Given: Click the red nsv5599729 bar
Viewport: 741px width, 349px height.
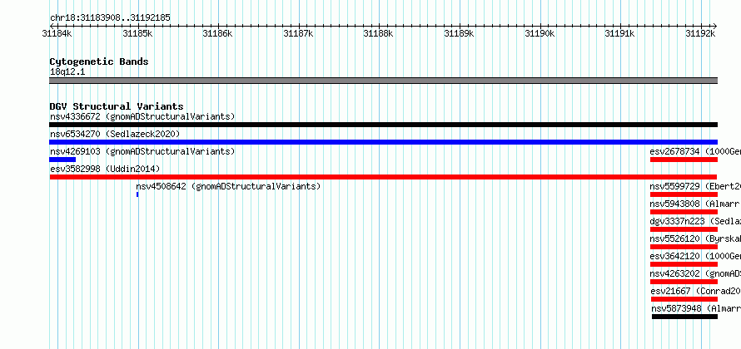Looking at the screenshot, I should (x=684, y=194).
